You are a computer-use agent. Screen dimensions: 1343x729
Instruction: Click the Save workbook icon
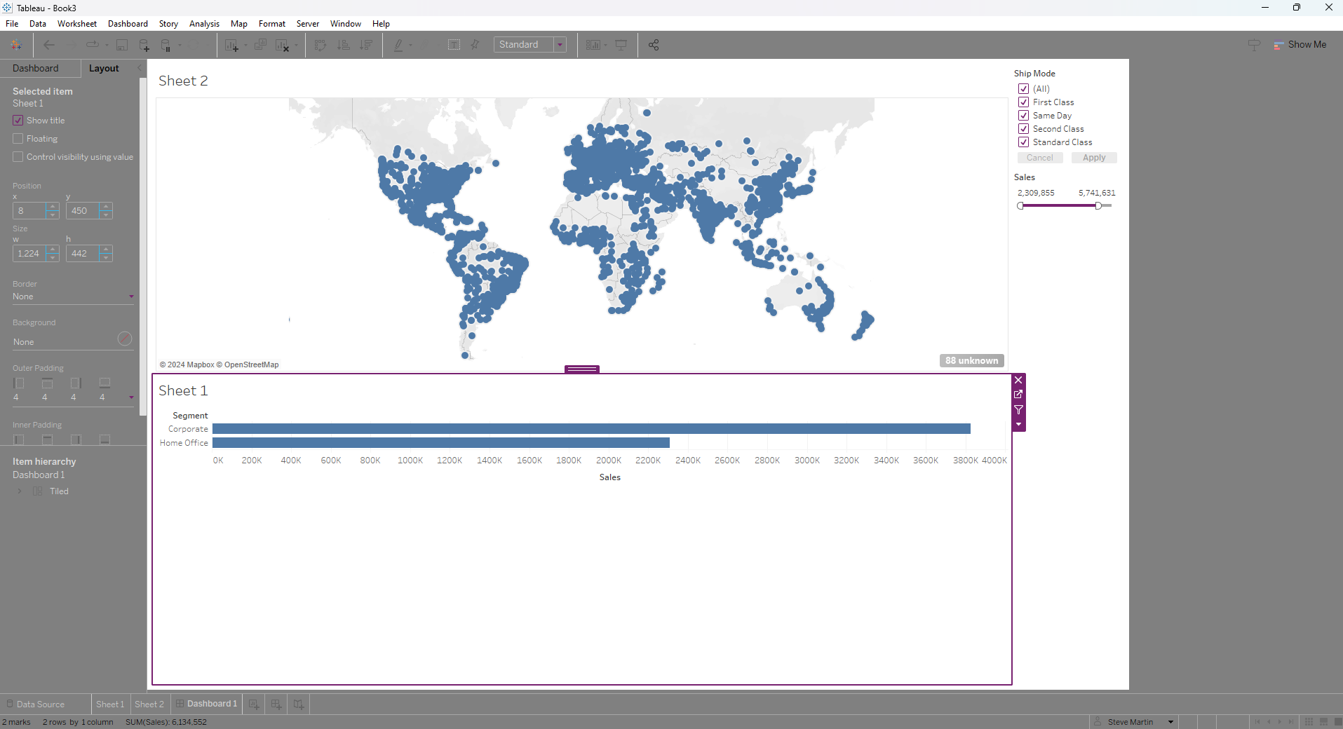[121, 44]
